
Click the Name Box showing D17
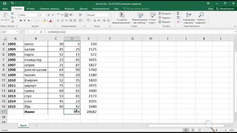10,32
